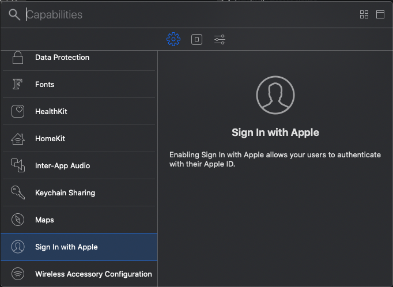The image size is (393, 287).
Task: Select the square library tab
Action: point(197,39)
